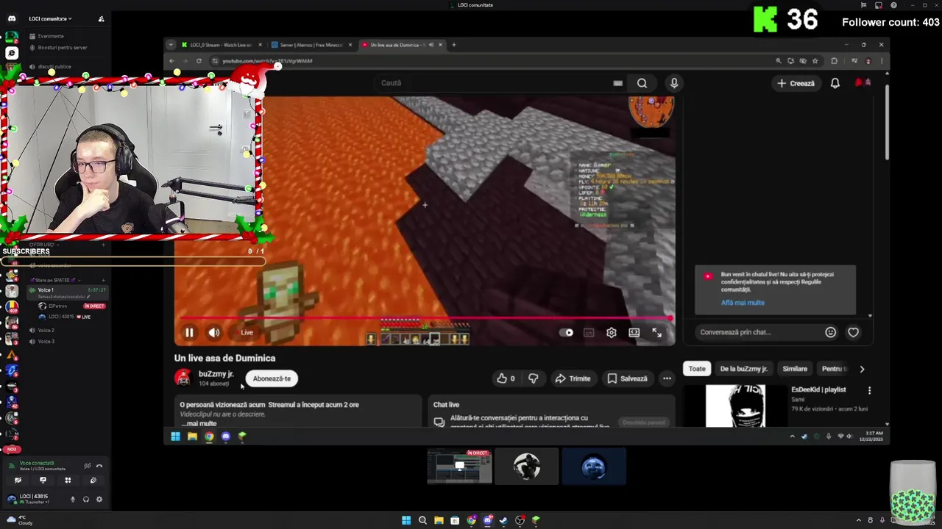Toggle the Discord camera button

pos(18,481)
